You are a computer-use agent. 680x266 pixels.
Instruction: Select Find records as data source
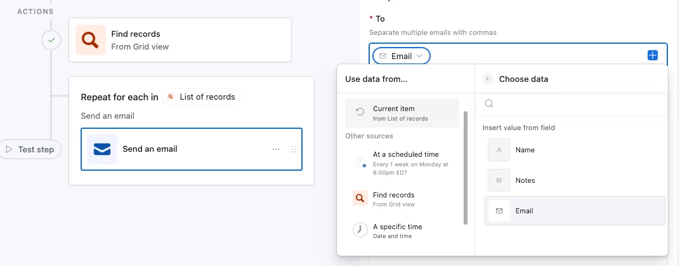point(402,199)
